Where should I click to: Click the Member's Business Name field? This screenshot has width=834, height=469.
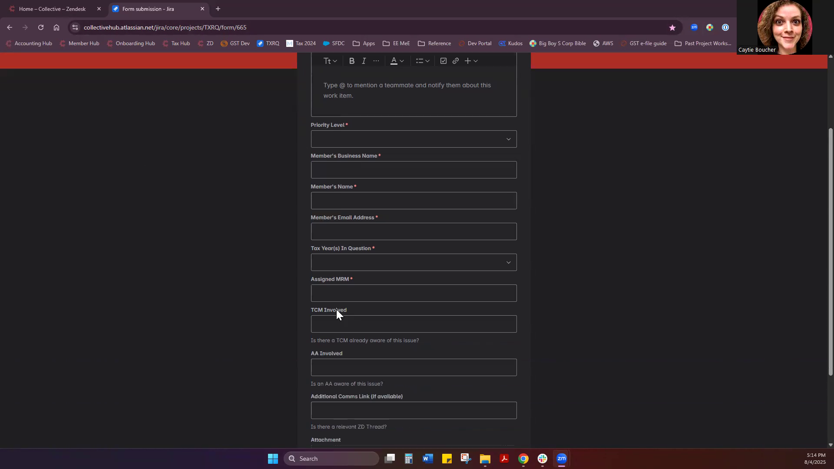414,170
